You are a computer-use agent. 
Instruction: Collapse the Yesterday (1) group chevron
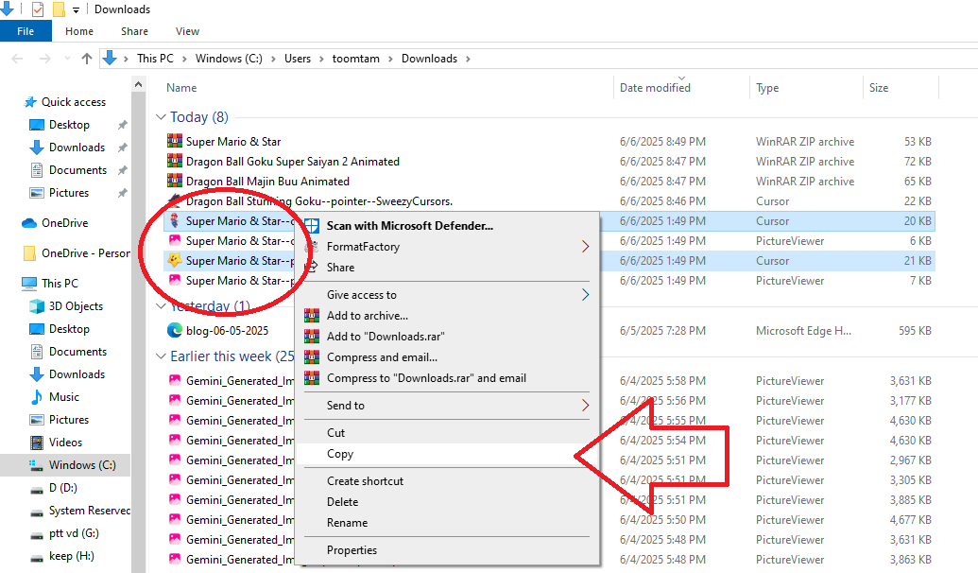pos(161,305)
